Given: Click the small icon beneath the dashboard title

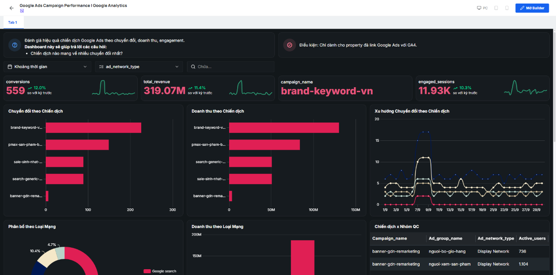Looking at the screenshot, I should click(22, 11).
